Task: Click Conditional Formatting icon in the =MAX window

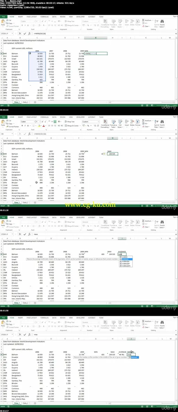Action: [x=105, y=121]
